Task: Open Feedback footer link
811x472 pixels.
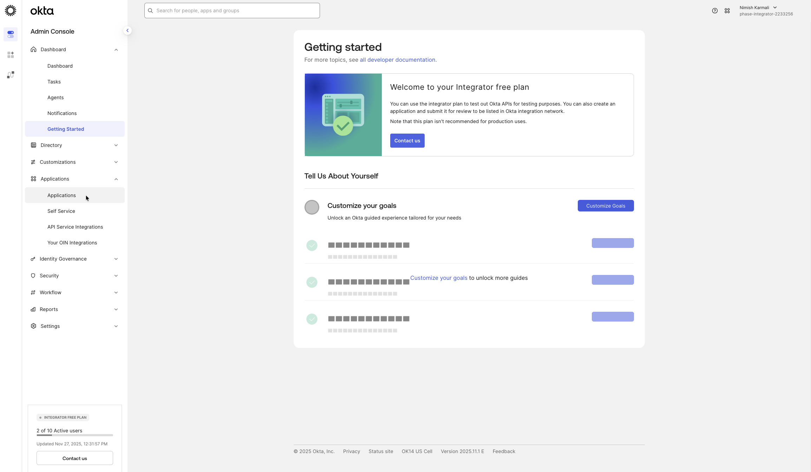Action: tap(504, 451)
